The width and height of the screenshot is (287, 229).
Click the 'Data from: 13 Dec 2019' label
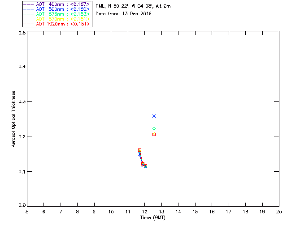(x=123, y=14)
